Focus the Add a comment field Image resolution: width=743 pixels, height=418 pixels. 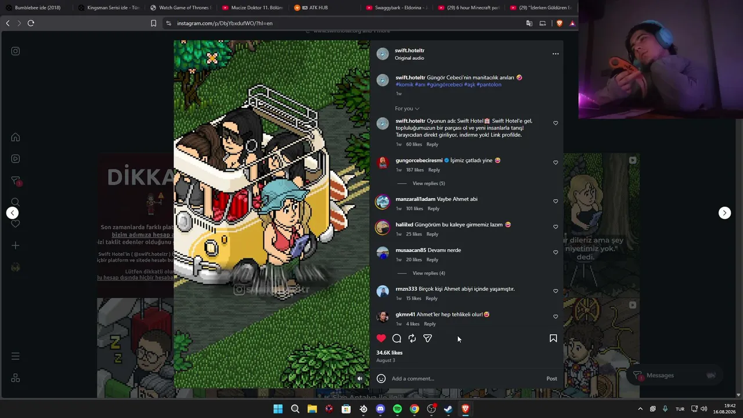tap(466, 379)
